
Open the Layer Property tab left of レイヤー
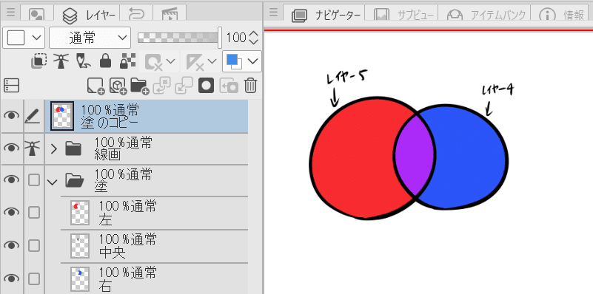pyautogui.click(x=37, y=14)
